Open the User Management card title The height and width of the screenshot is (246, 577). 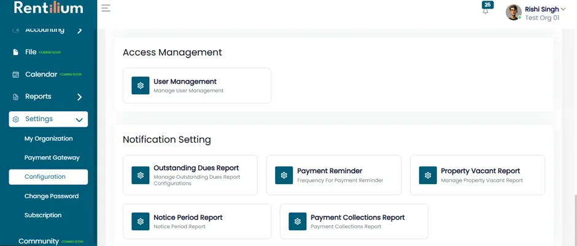(185, 82)
